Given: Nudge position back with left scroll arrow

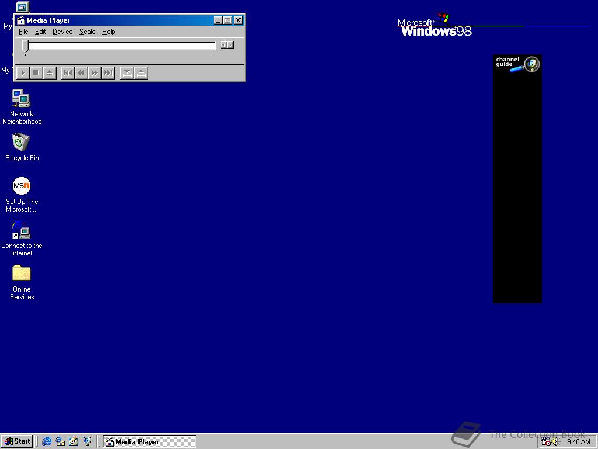Looking at the screenshot, I should point(224,44).
